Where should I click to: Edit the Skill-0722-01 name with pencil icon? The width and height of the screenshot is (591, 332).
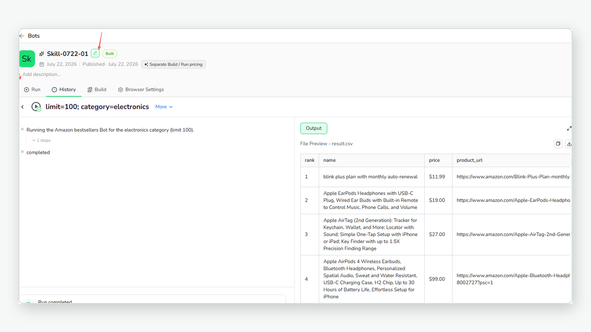95,53
